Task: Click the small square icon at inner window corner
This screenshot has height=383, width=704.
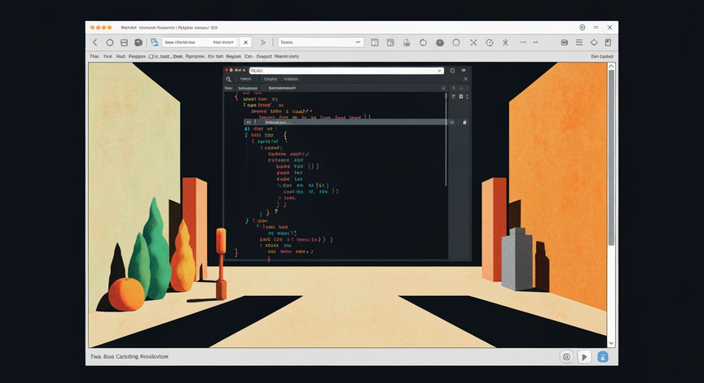Action: 464,70
